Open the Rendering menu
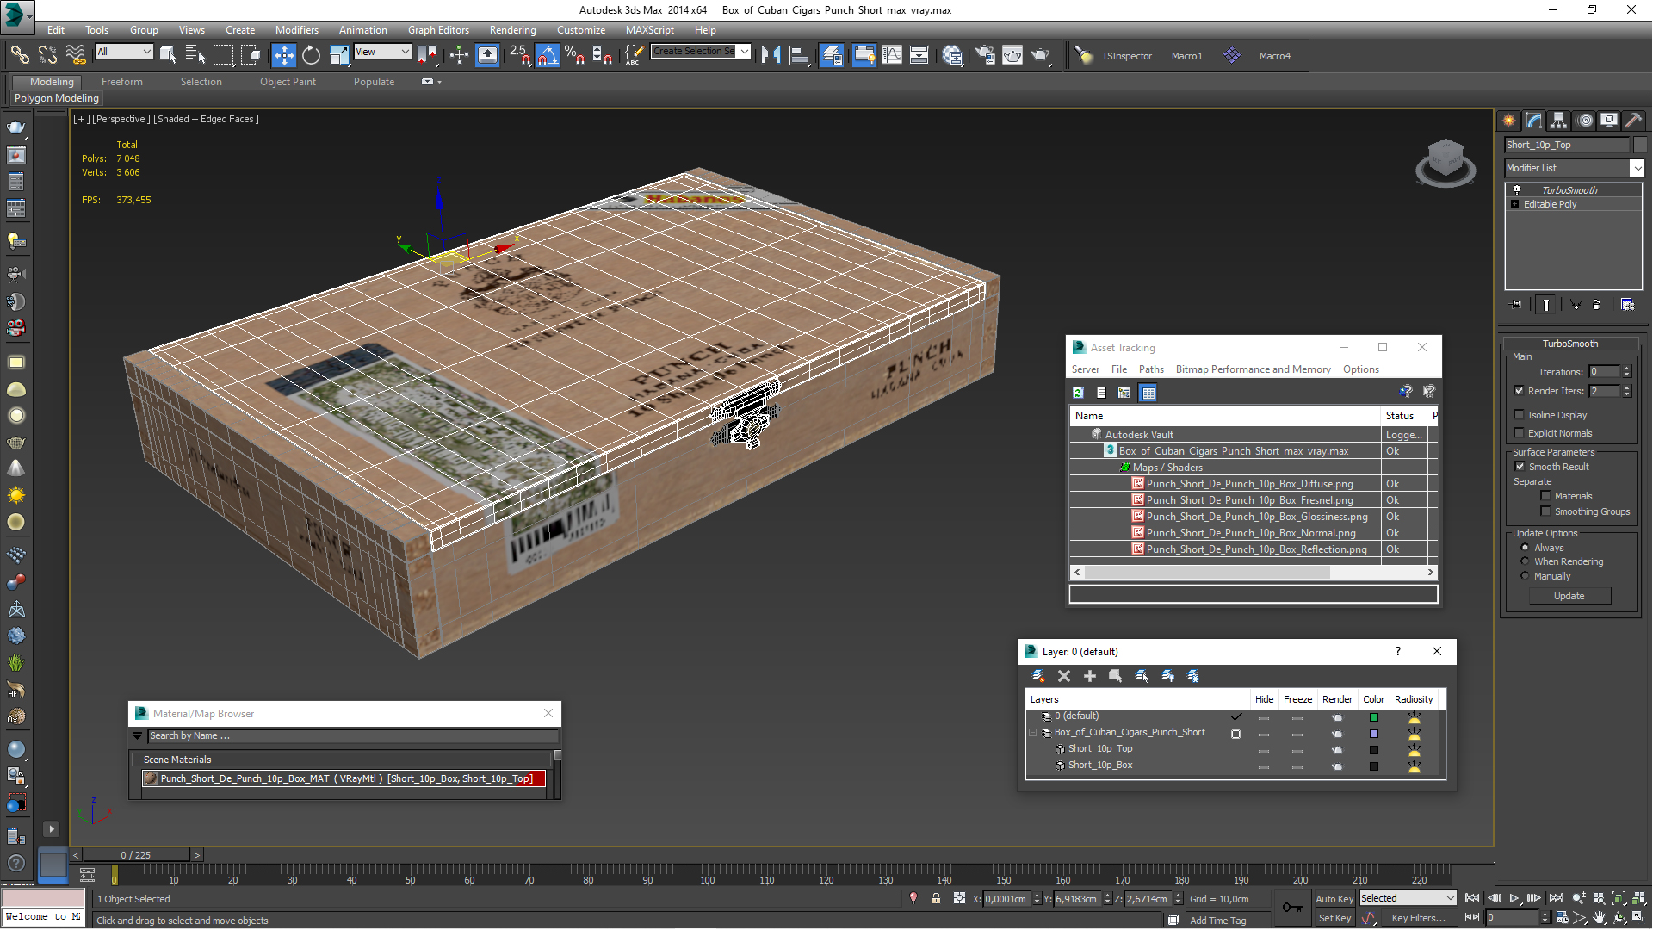Image resolution: width=1653 pixels, height=930 pixels. point(512,29)
